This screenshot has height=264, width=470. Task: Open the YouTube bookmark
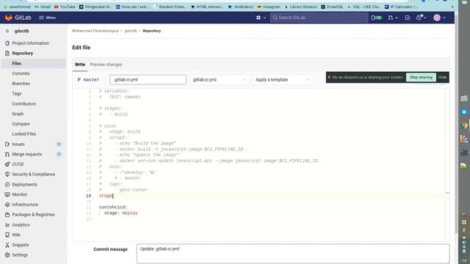tap(65, 7)
